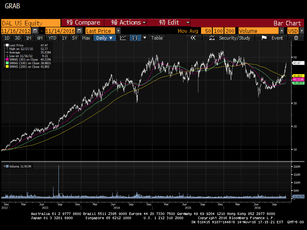The width and height of the screenshot is (307, 230).
Task: Open chart settings gear icon
Action: (296, 38)
